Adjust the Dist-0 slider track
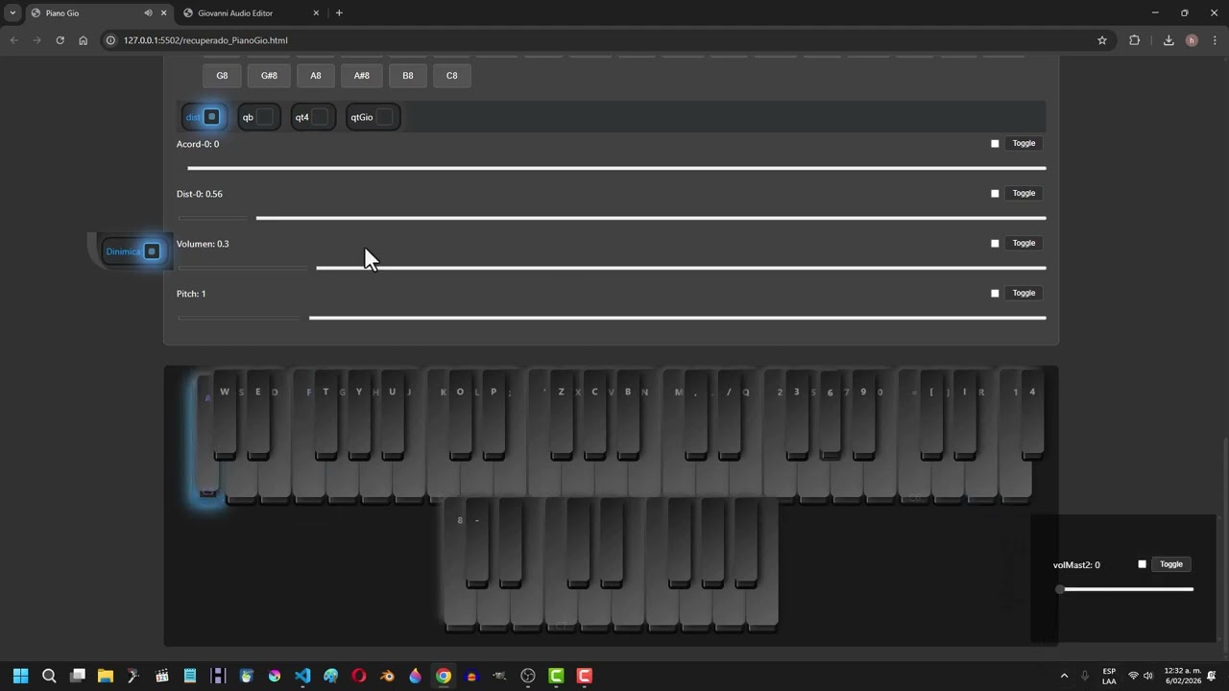The width and height of the screenshot is (1229, 691). [x=612, y=218]
